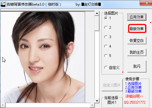152x108 pixels.
Task: Click the vertical scrollbar thumb
Action: click(x=97, y=23)
